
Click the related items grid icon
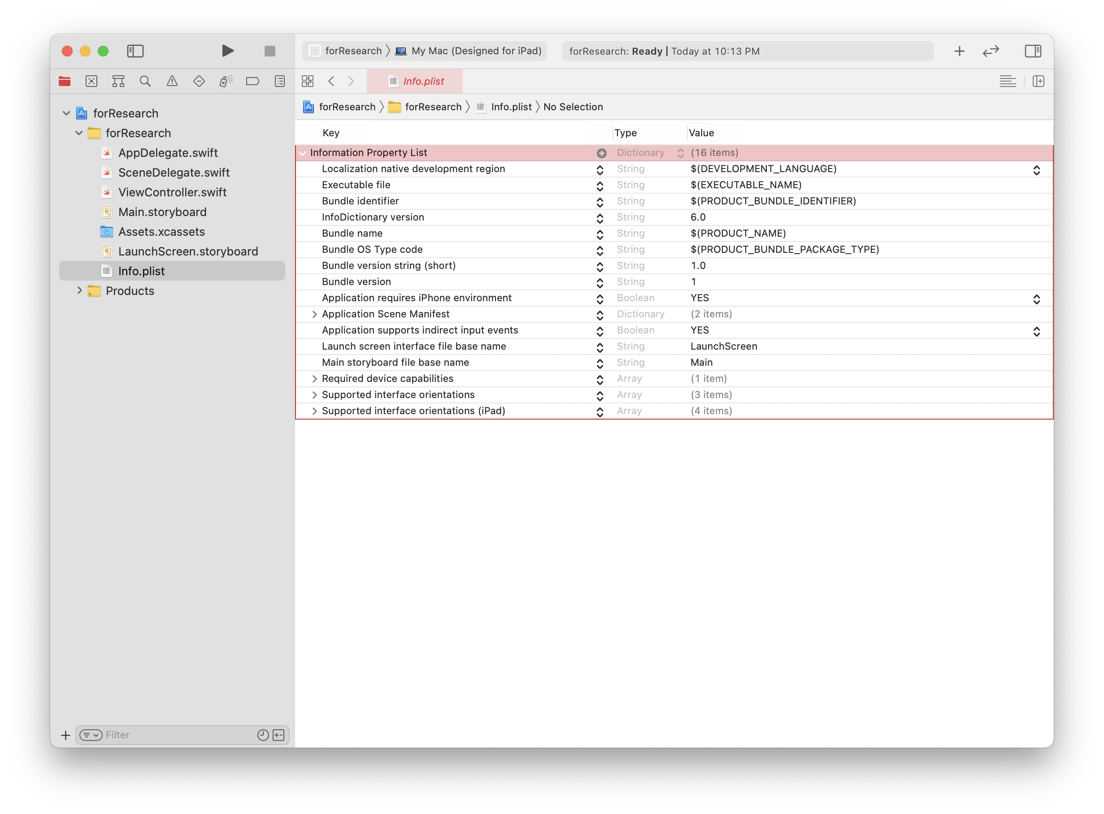pyautogui.click(x=308, y=81)
